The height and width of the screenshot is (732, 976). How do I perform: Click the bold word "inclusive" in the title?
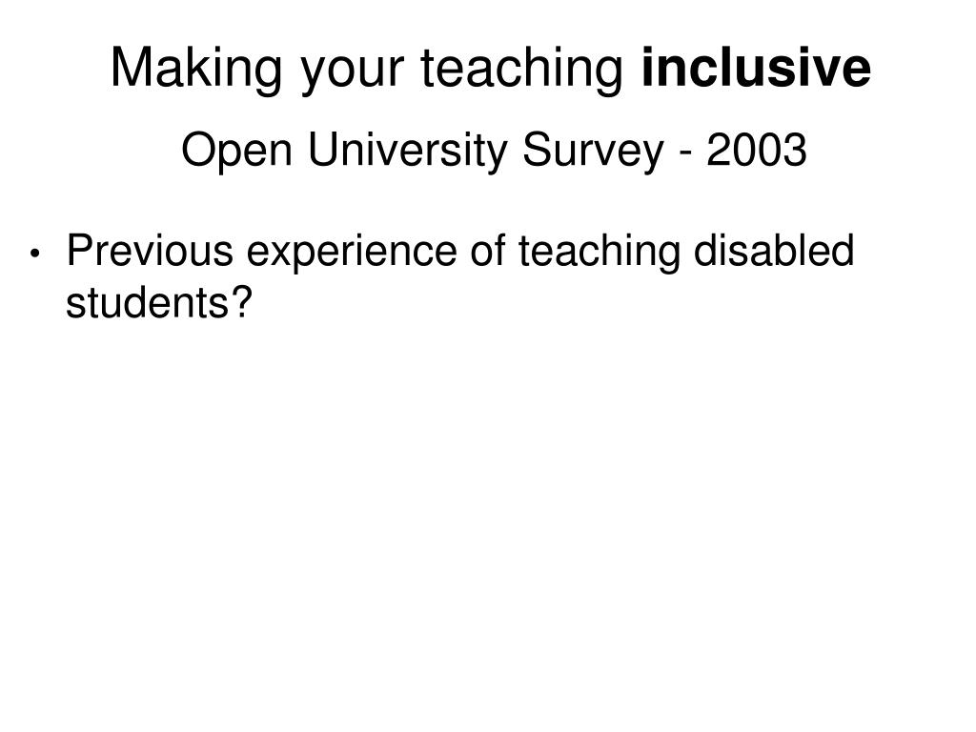click(x=756, y=68)
